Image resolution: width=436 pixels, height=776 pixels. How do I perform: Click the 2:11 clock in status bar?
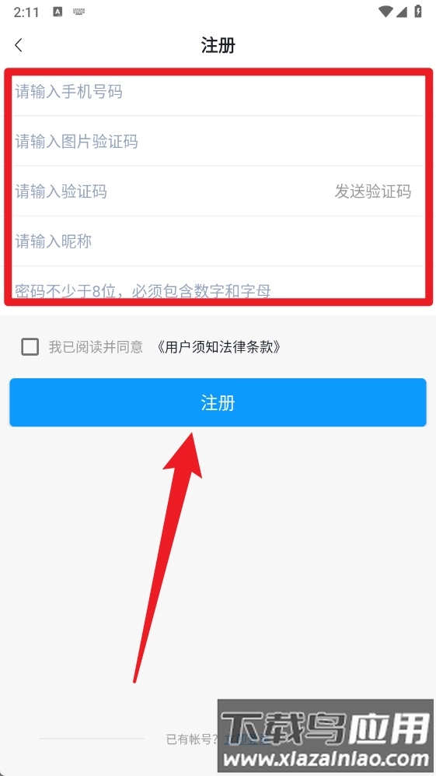26,12
